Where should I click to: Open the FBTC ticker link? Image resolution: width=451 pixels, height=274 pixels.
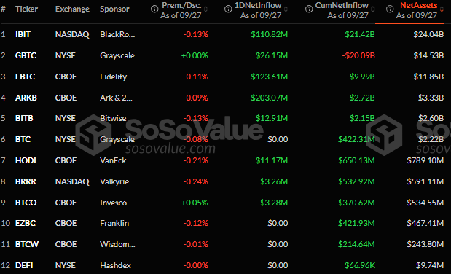25,77
